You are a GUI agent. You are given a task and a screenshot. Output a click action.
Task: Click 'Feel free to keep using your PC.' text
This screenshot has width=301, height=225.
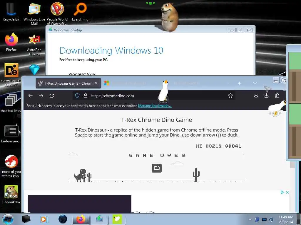84,60
